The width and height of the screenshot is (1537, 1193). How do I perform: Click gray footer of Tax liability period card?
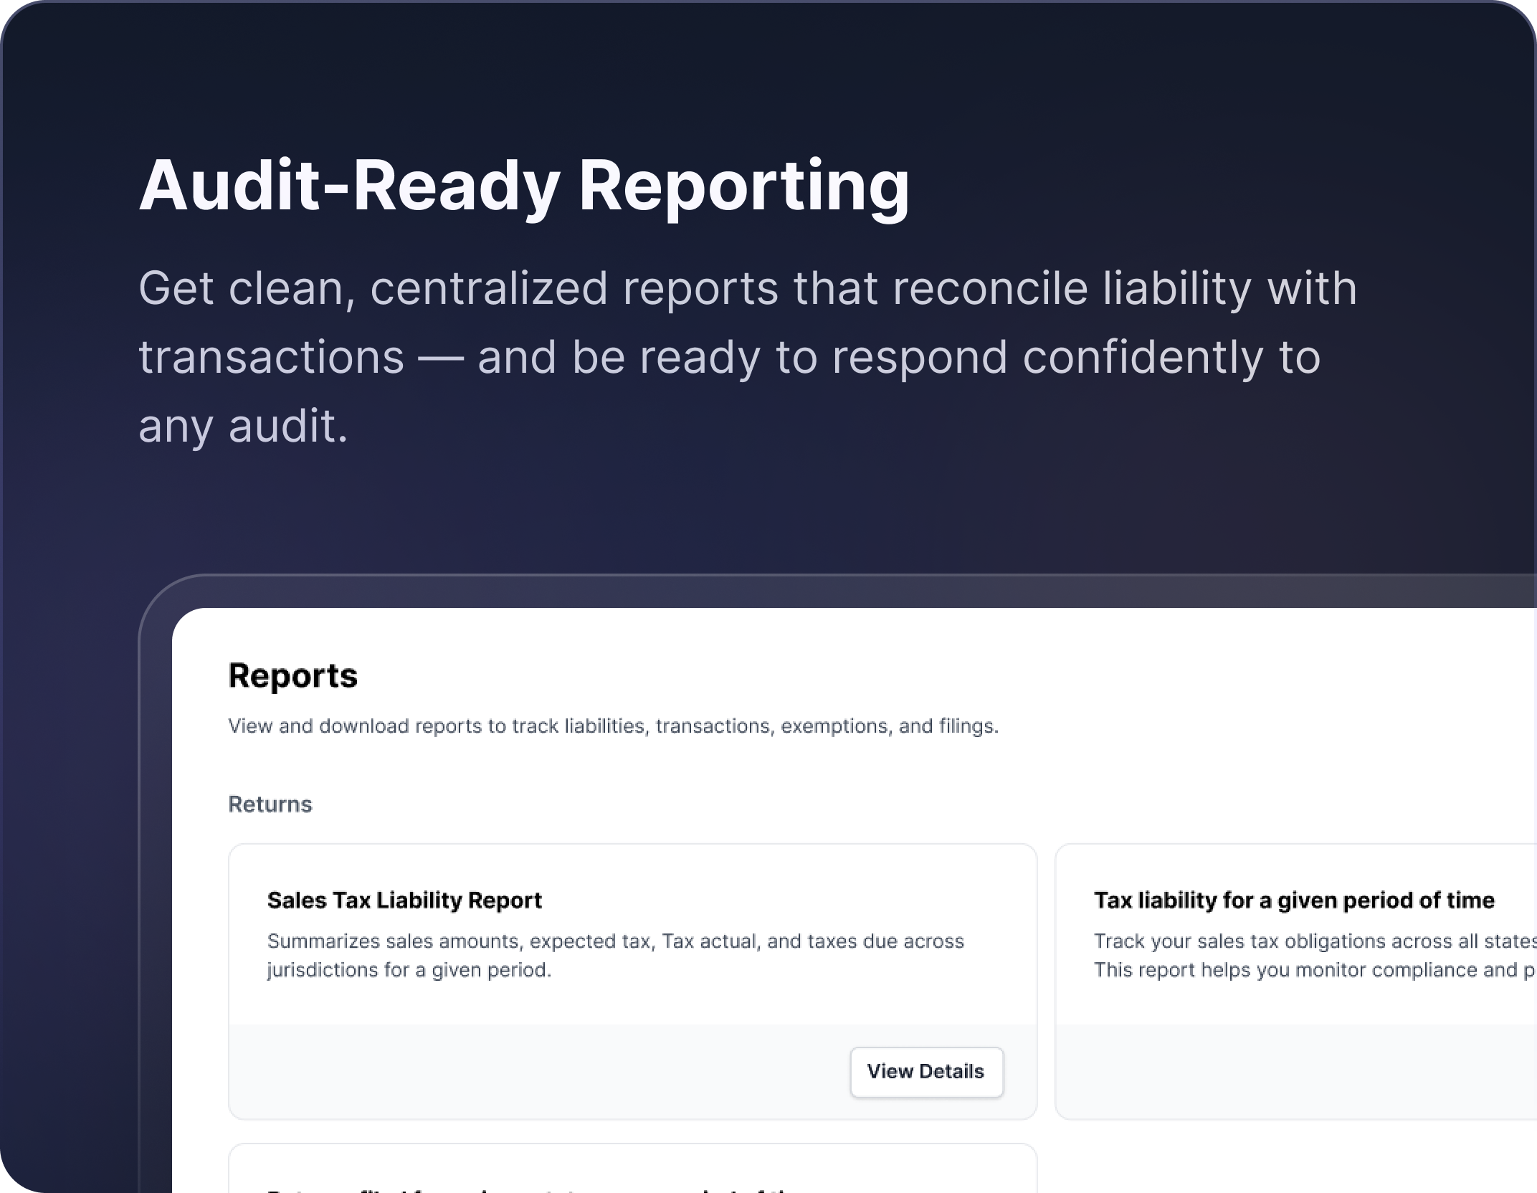click(x=1290, y=1072)
